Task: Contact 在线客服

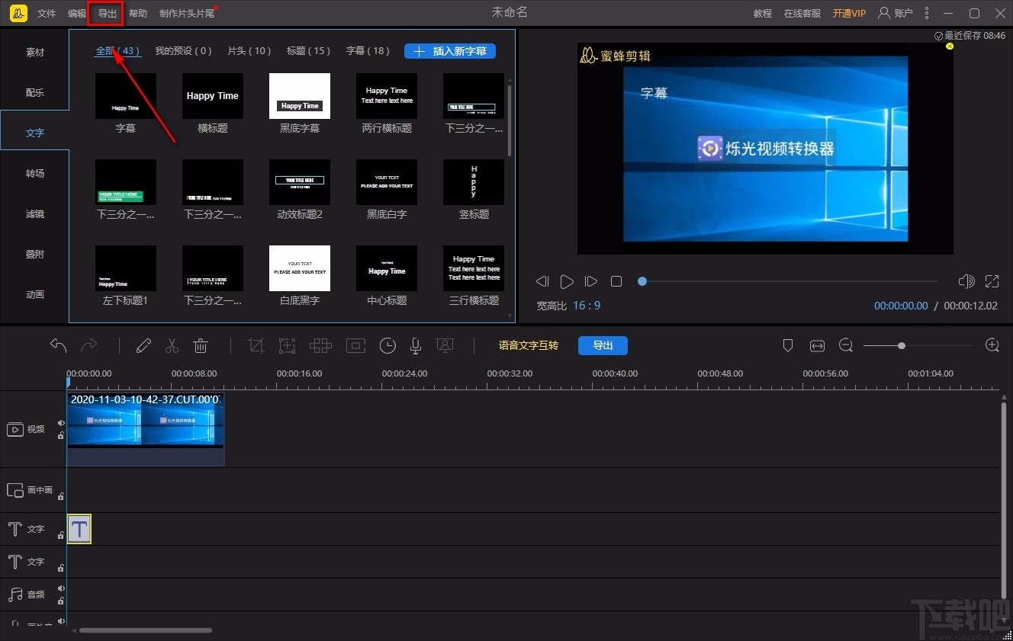Action: [x=802, y=14]
